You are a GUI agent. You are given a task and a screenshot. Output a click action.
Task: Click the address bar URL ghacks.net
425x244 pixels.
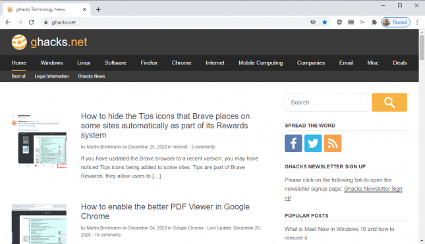(64, 22)
